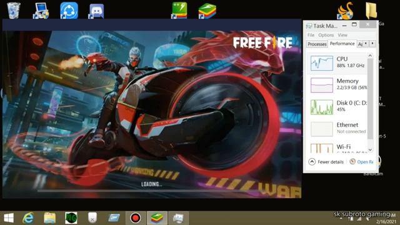The width and height of the screenshot is (400, 225).
Task: Open the File menu in Task Manager
Action: [311, 35]
